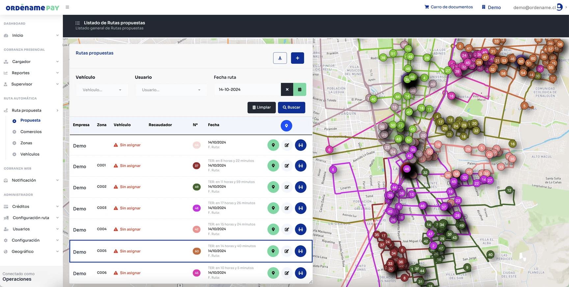This screenshot has height=287, width=569.
Task: Open route path button for C002
Action: [x=301, y=187]
